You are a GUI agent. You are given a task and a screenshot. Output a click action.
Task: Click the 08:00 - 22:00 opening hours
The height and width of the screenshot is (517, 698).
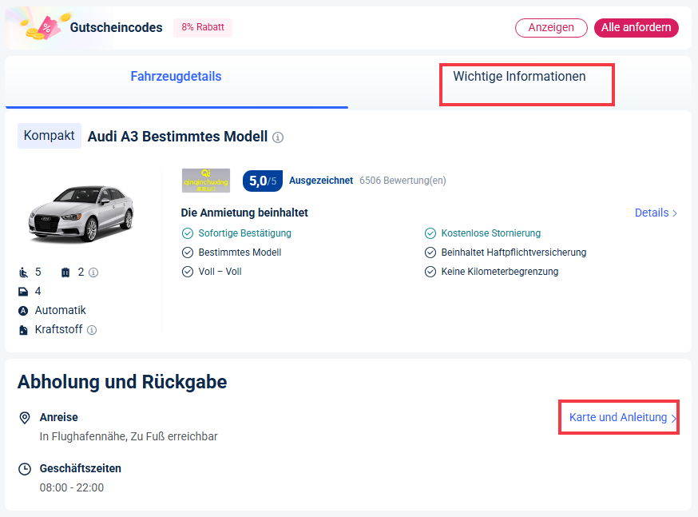(x=72, y=488)
